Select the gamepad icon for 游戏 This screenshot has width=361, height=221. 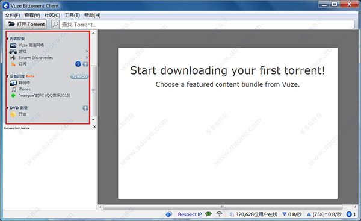tap(13, 51)
